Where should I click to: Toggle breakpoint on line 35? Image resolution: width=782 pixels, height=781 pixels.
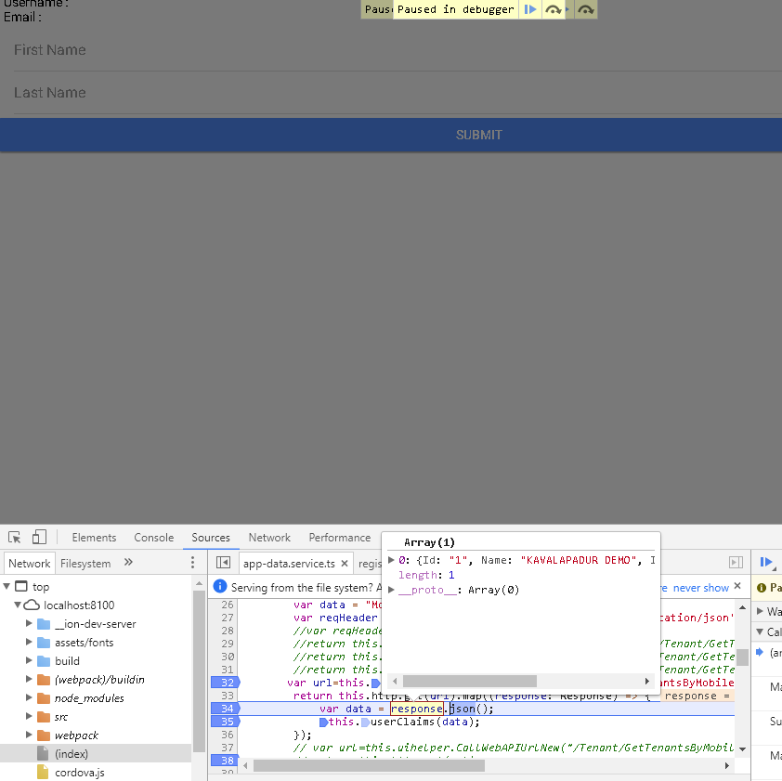pos(226,722)
